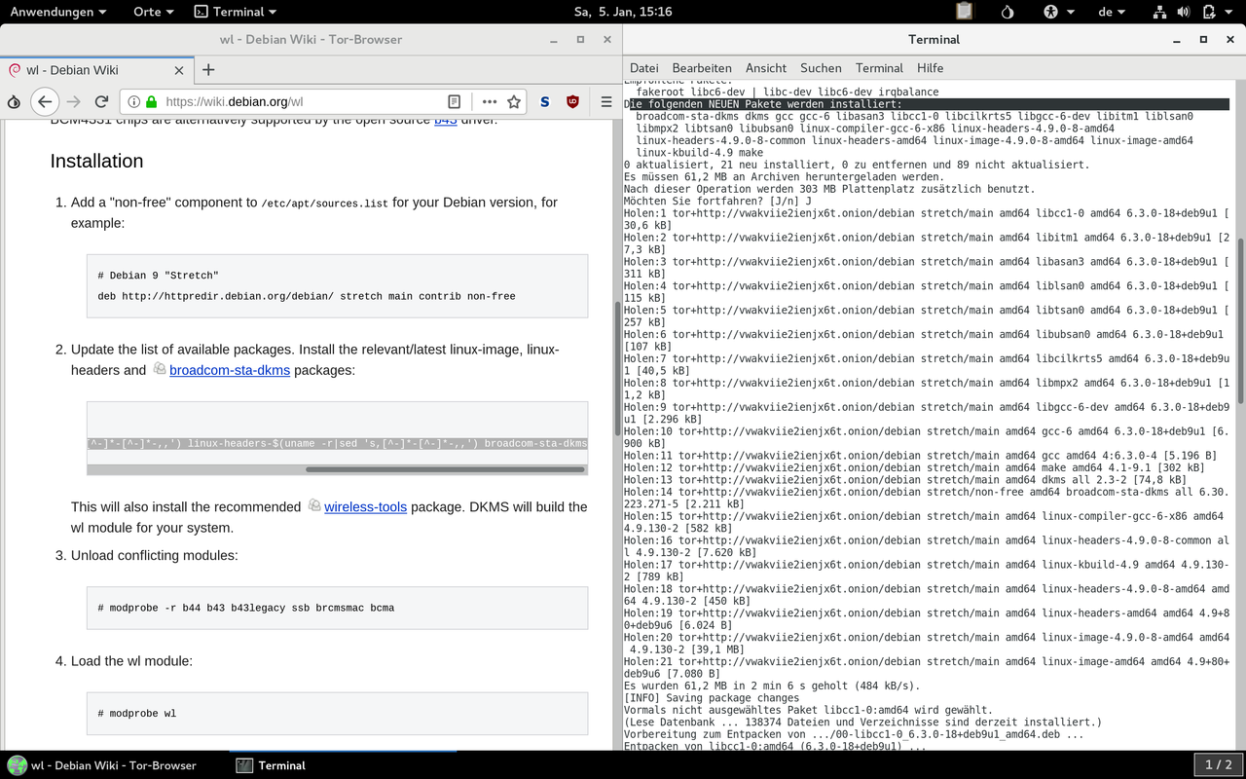Click the browser page vertical scrollbar
Image resolution: width=1246 pixels, height=779 pixels.
(616, 368)
